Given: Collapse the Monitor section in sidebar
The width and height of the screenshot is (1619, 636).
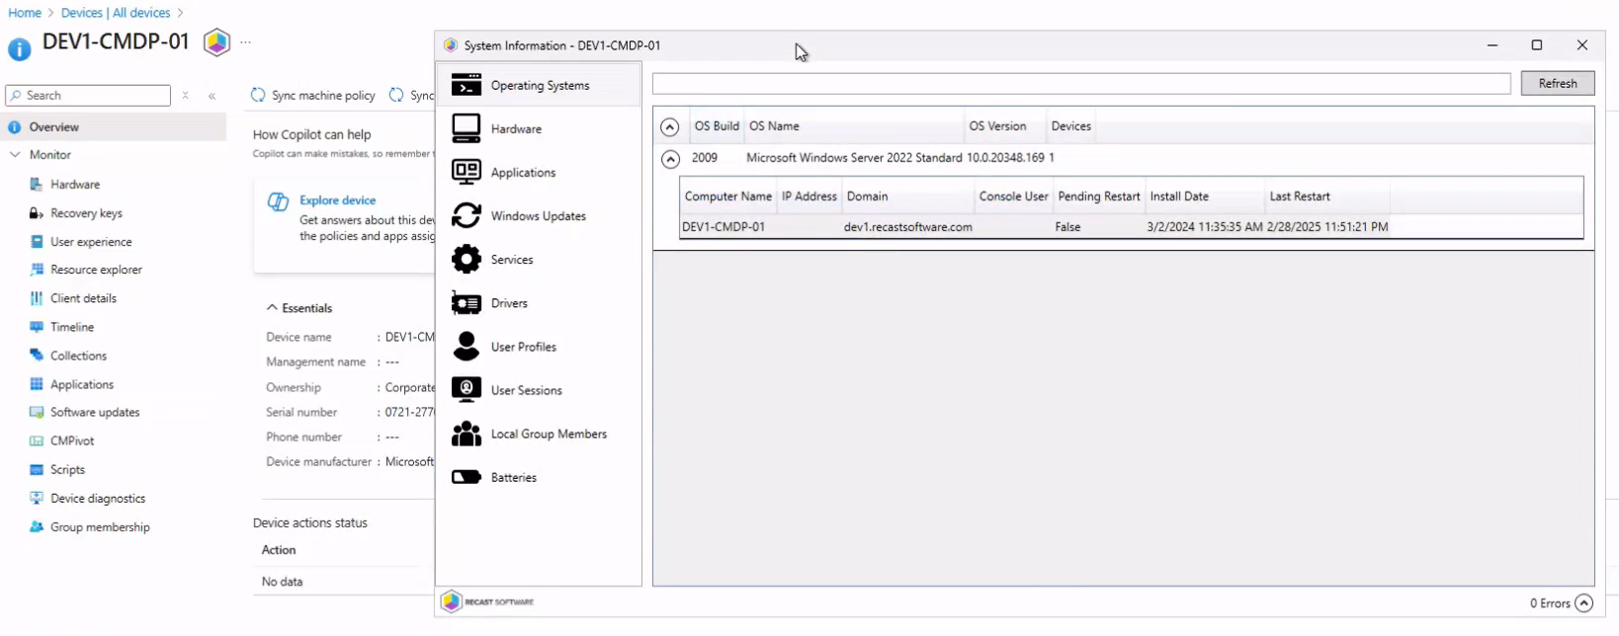Looking at the screenshot, I should click(x=15, y=154).
